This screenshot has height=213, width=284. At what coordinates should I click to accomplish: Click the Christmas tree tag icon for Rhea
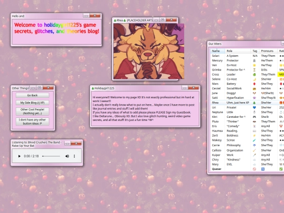pos(255,103)
